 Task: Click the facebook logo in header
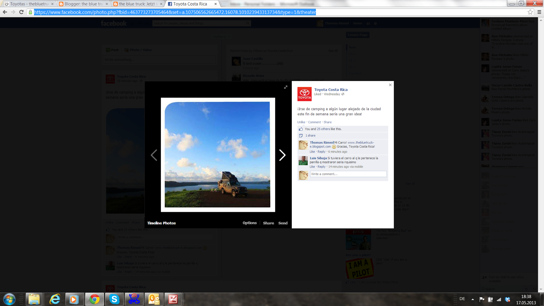[x=114, y=23]
